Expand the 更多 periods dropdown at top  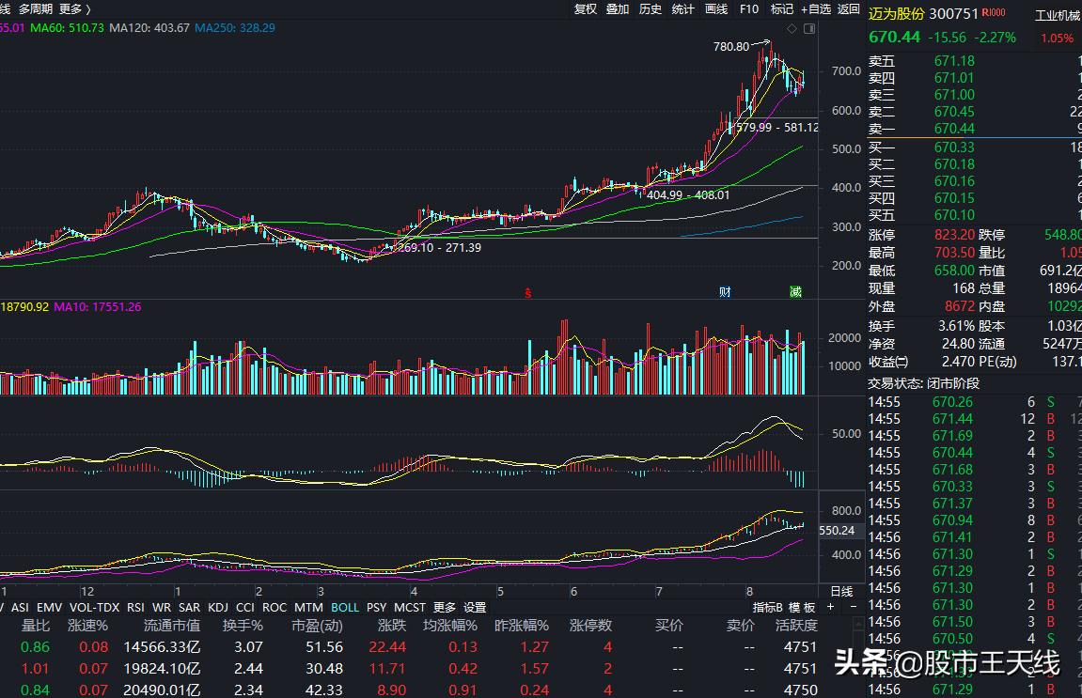point(75,9)
